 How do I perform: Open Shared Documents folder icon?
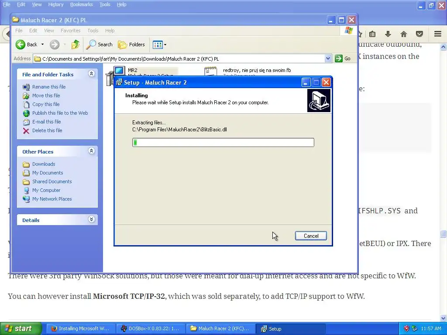[x=26, y=182]
